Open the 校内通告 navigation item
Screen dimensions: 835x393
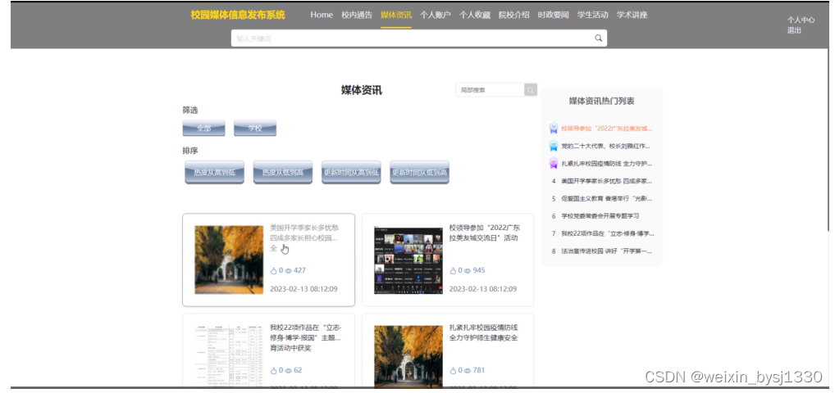coord(357,15)
